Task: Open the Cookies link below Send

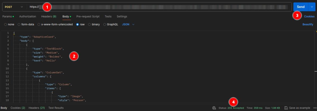Action: pyautogui.click(x=309, y=16)
